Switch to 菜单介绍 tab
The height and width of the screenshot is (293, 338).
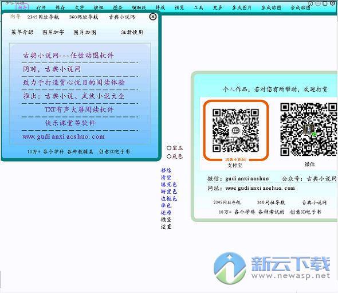[x=22, y=32]
